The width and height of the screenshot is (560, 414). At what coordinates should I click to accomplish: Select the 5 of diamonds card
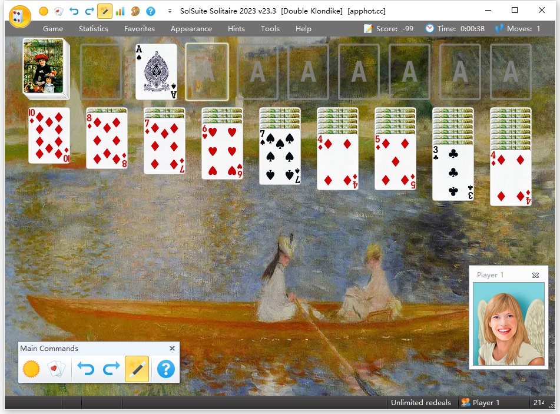pyautogui.click(x=395, y=162)
